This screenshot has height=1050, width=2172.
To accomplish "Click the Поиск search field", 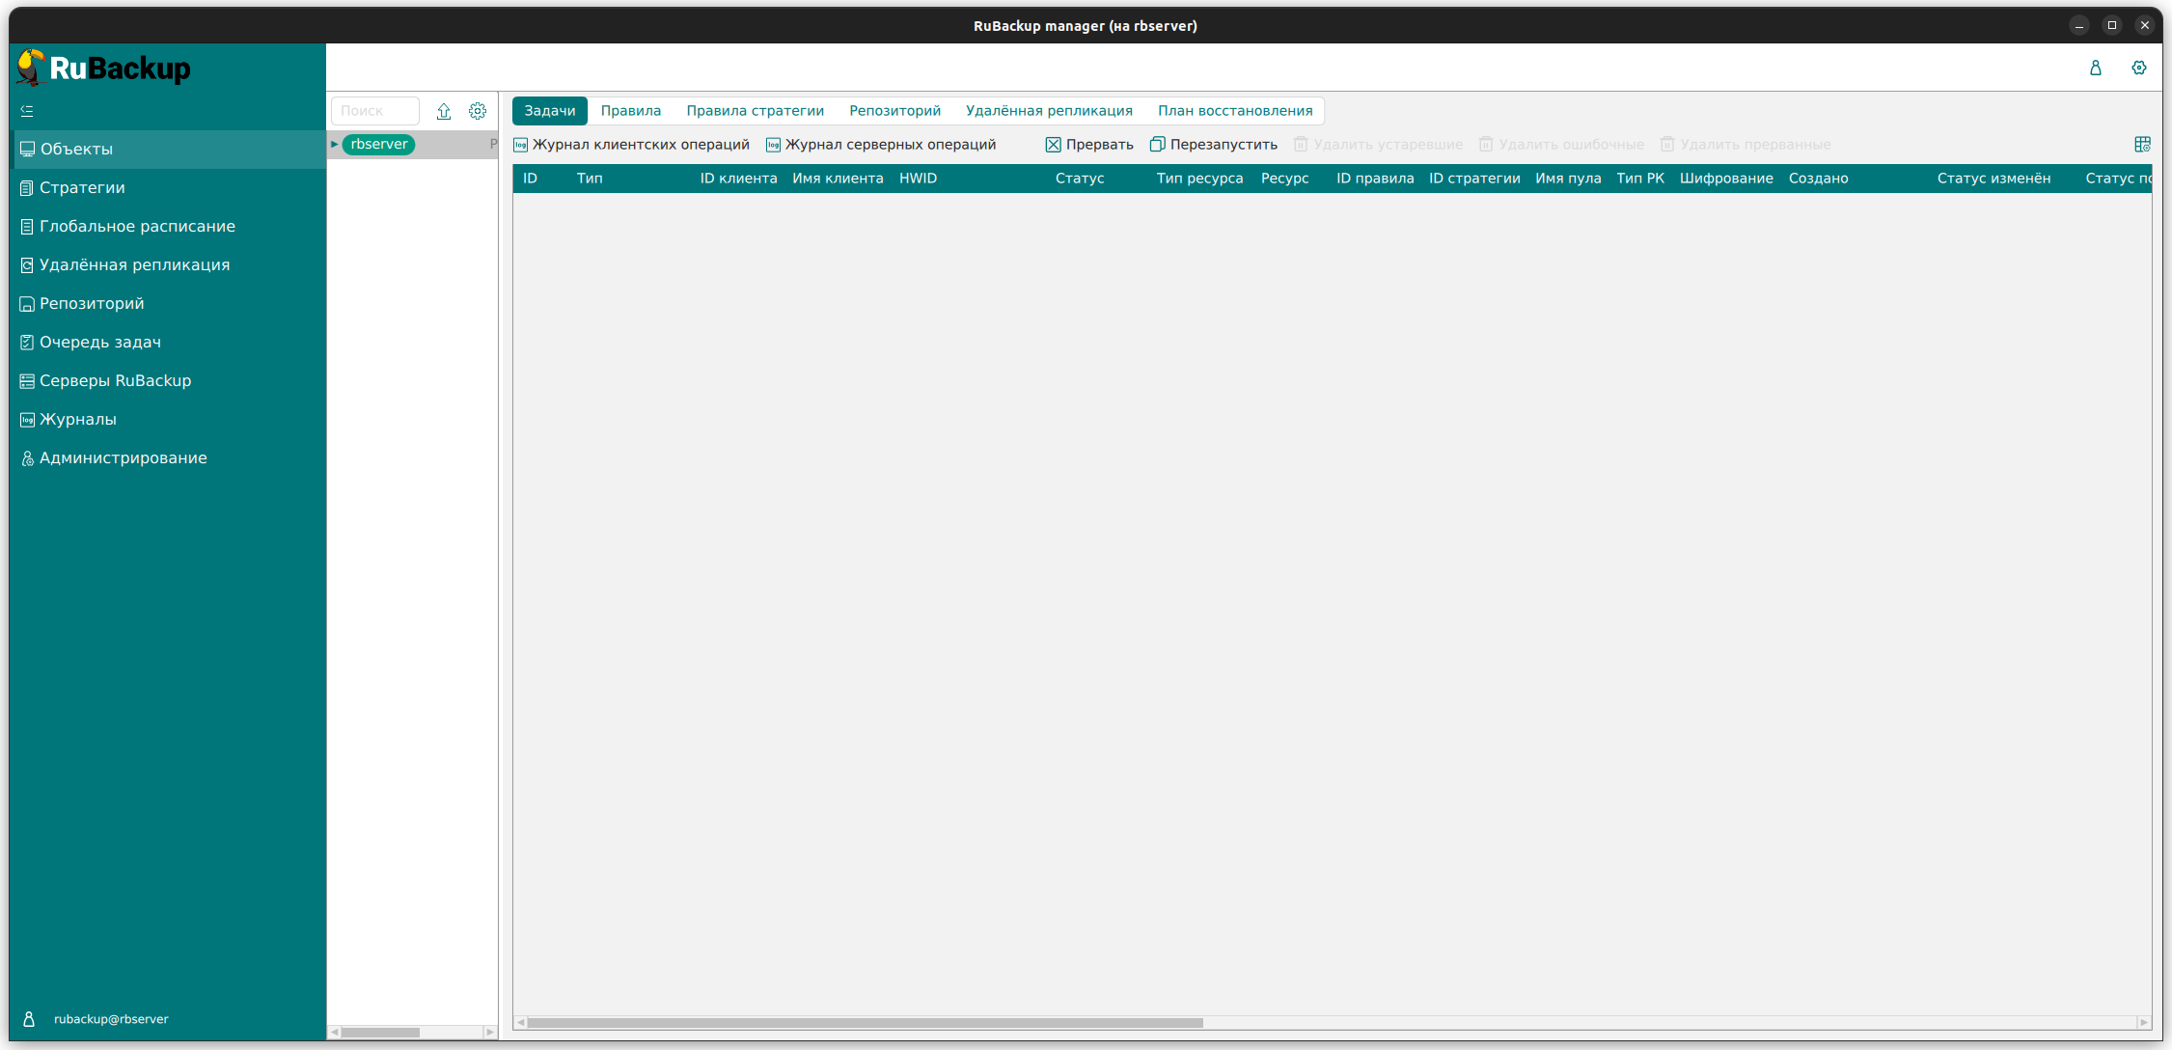I will pos(375,111).
